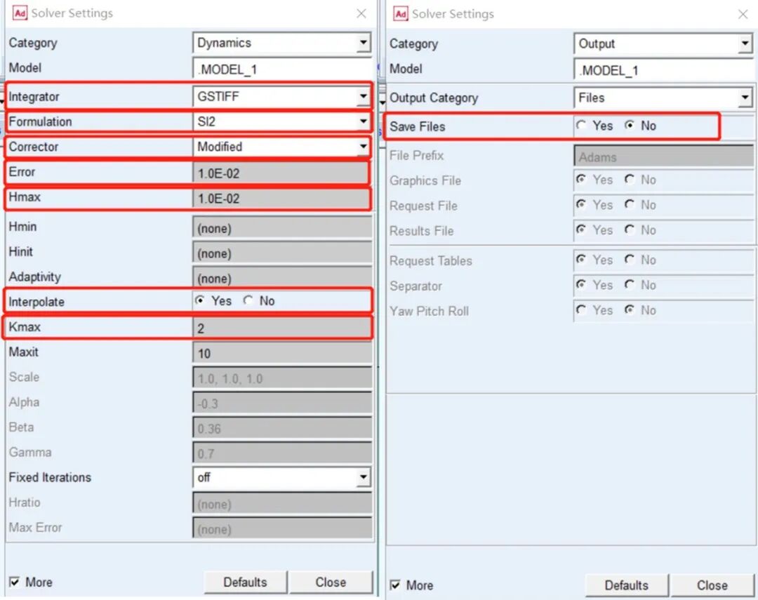The height and width of the screenshot is (600, 758).
Task: Select No for Interpolate
Action: (248, 301)
